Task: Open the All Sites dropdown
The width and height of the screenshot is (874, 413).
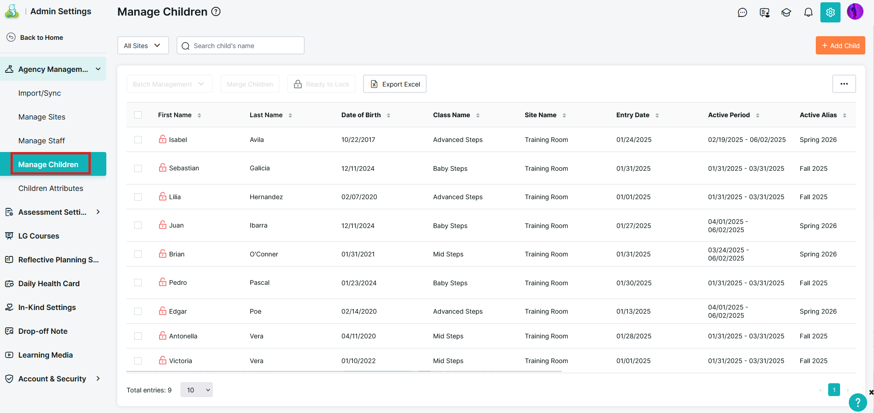Action: click(143, 45)
